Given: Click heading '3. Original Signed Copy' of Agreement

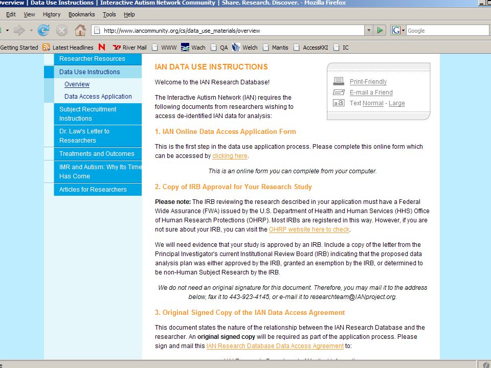Looking at the screenshot, I should tap(250, 312).
